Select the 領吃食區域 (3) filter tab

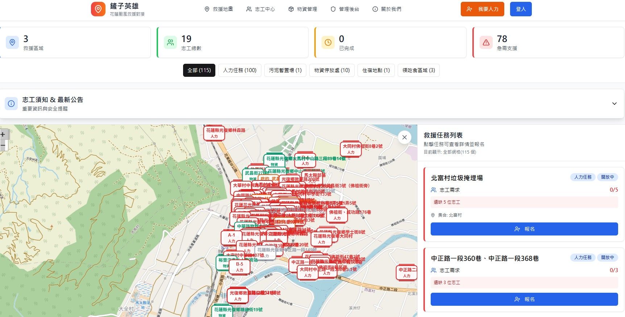point(419,70)
